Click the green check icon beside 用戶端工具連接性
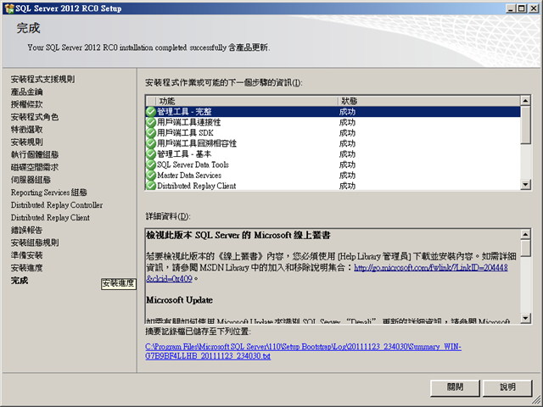The image size is (543, 407). tap(151, 122)
